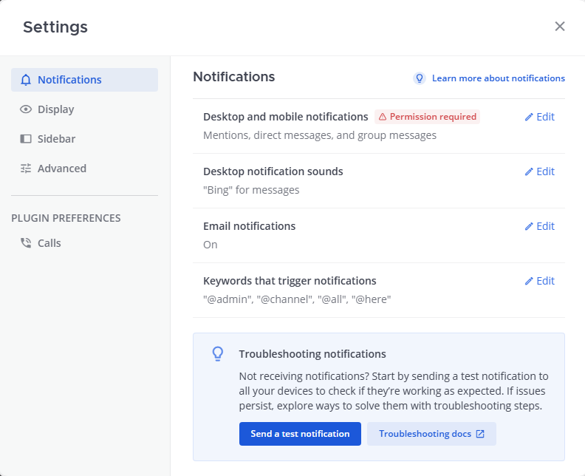Viewport: 585px width, 476px height.
Task: Send a test notification
Action: [300, 434]
